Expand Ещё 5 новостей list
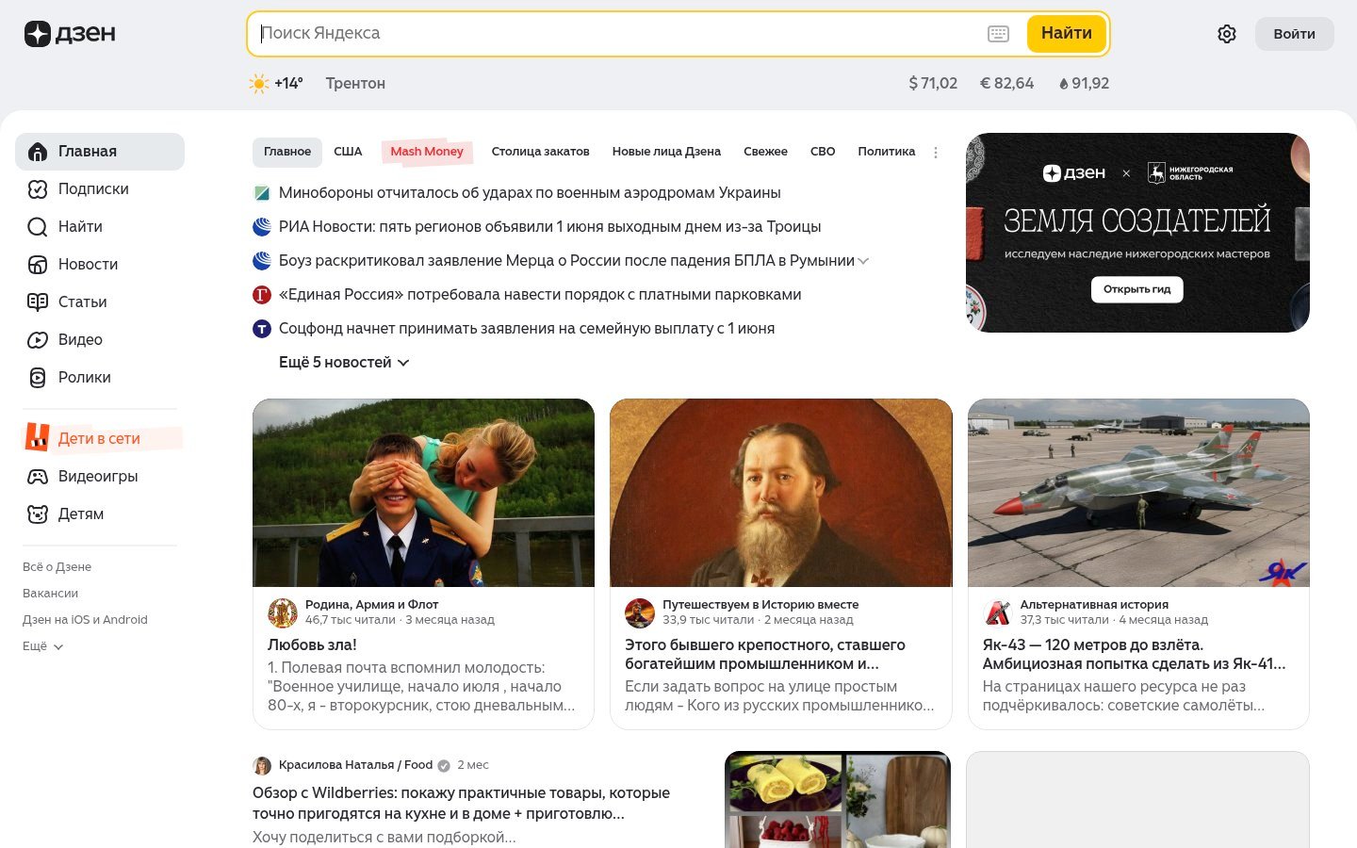Image resolution: width=1357 pixels, height=848 pixels. (x=344, y=363)
